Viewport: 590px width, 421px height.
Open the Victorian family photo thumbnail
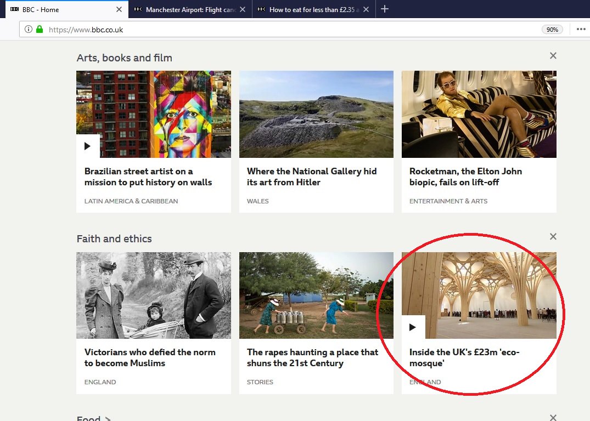tap(154, 295)
